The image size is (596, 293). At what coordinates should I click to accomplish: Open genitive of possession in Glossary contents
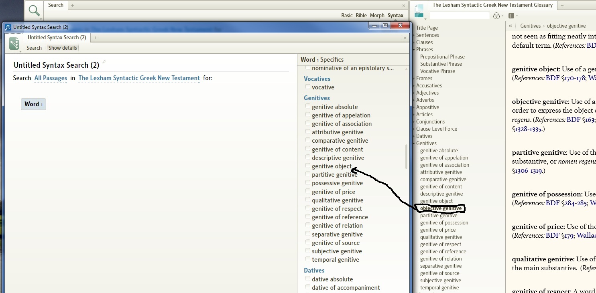coord(444,223)
